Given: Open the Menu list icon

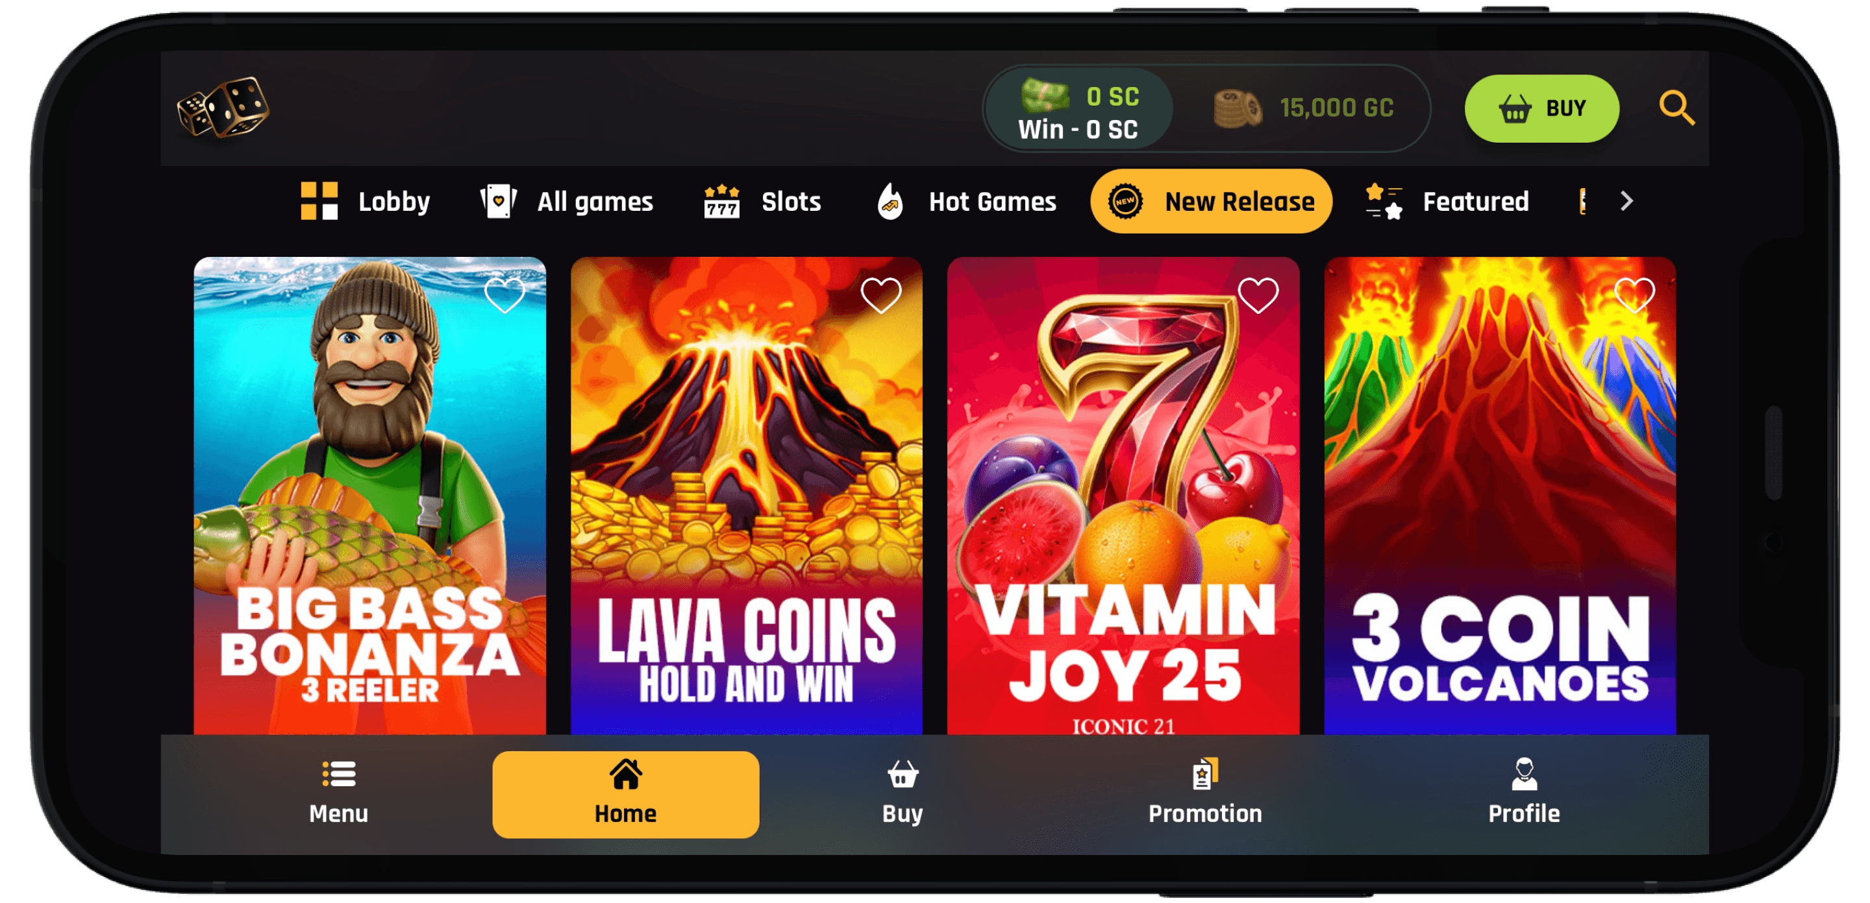Looking at the screenshot, I should tap(339, 774).
